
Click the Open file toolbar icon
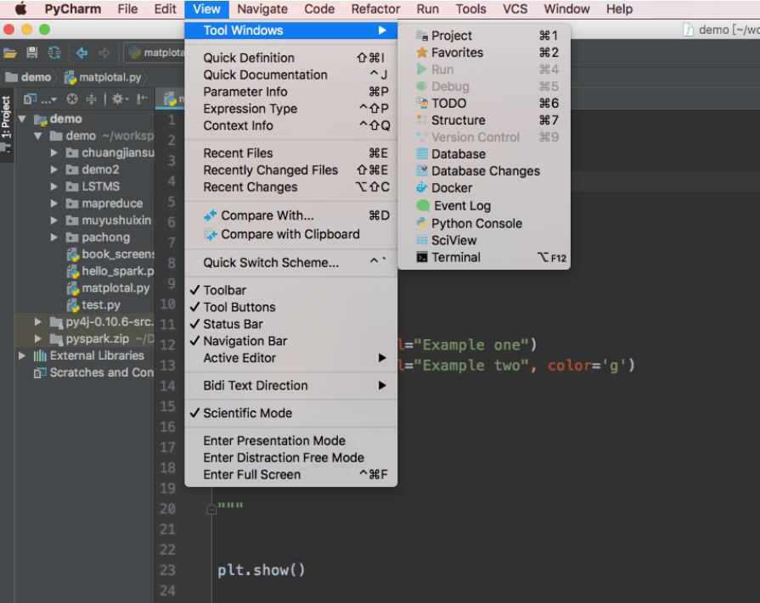point(9,52)
